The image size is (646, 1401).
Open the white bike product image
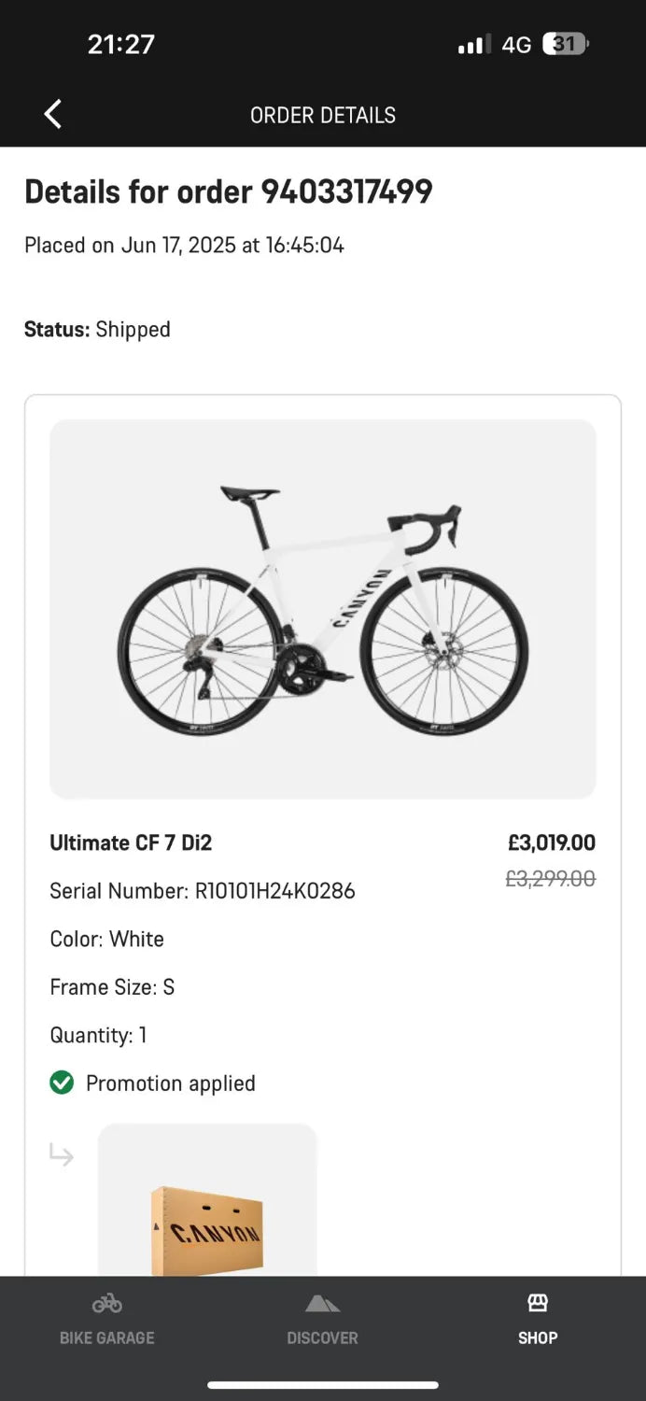pos(322,609)
